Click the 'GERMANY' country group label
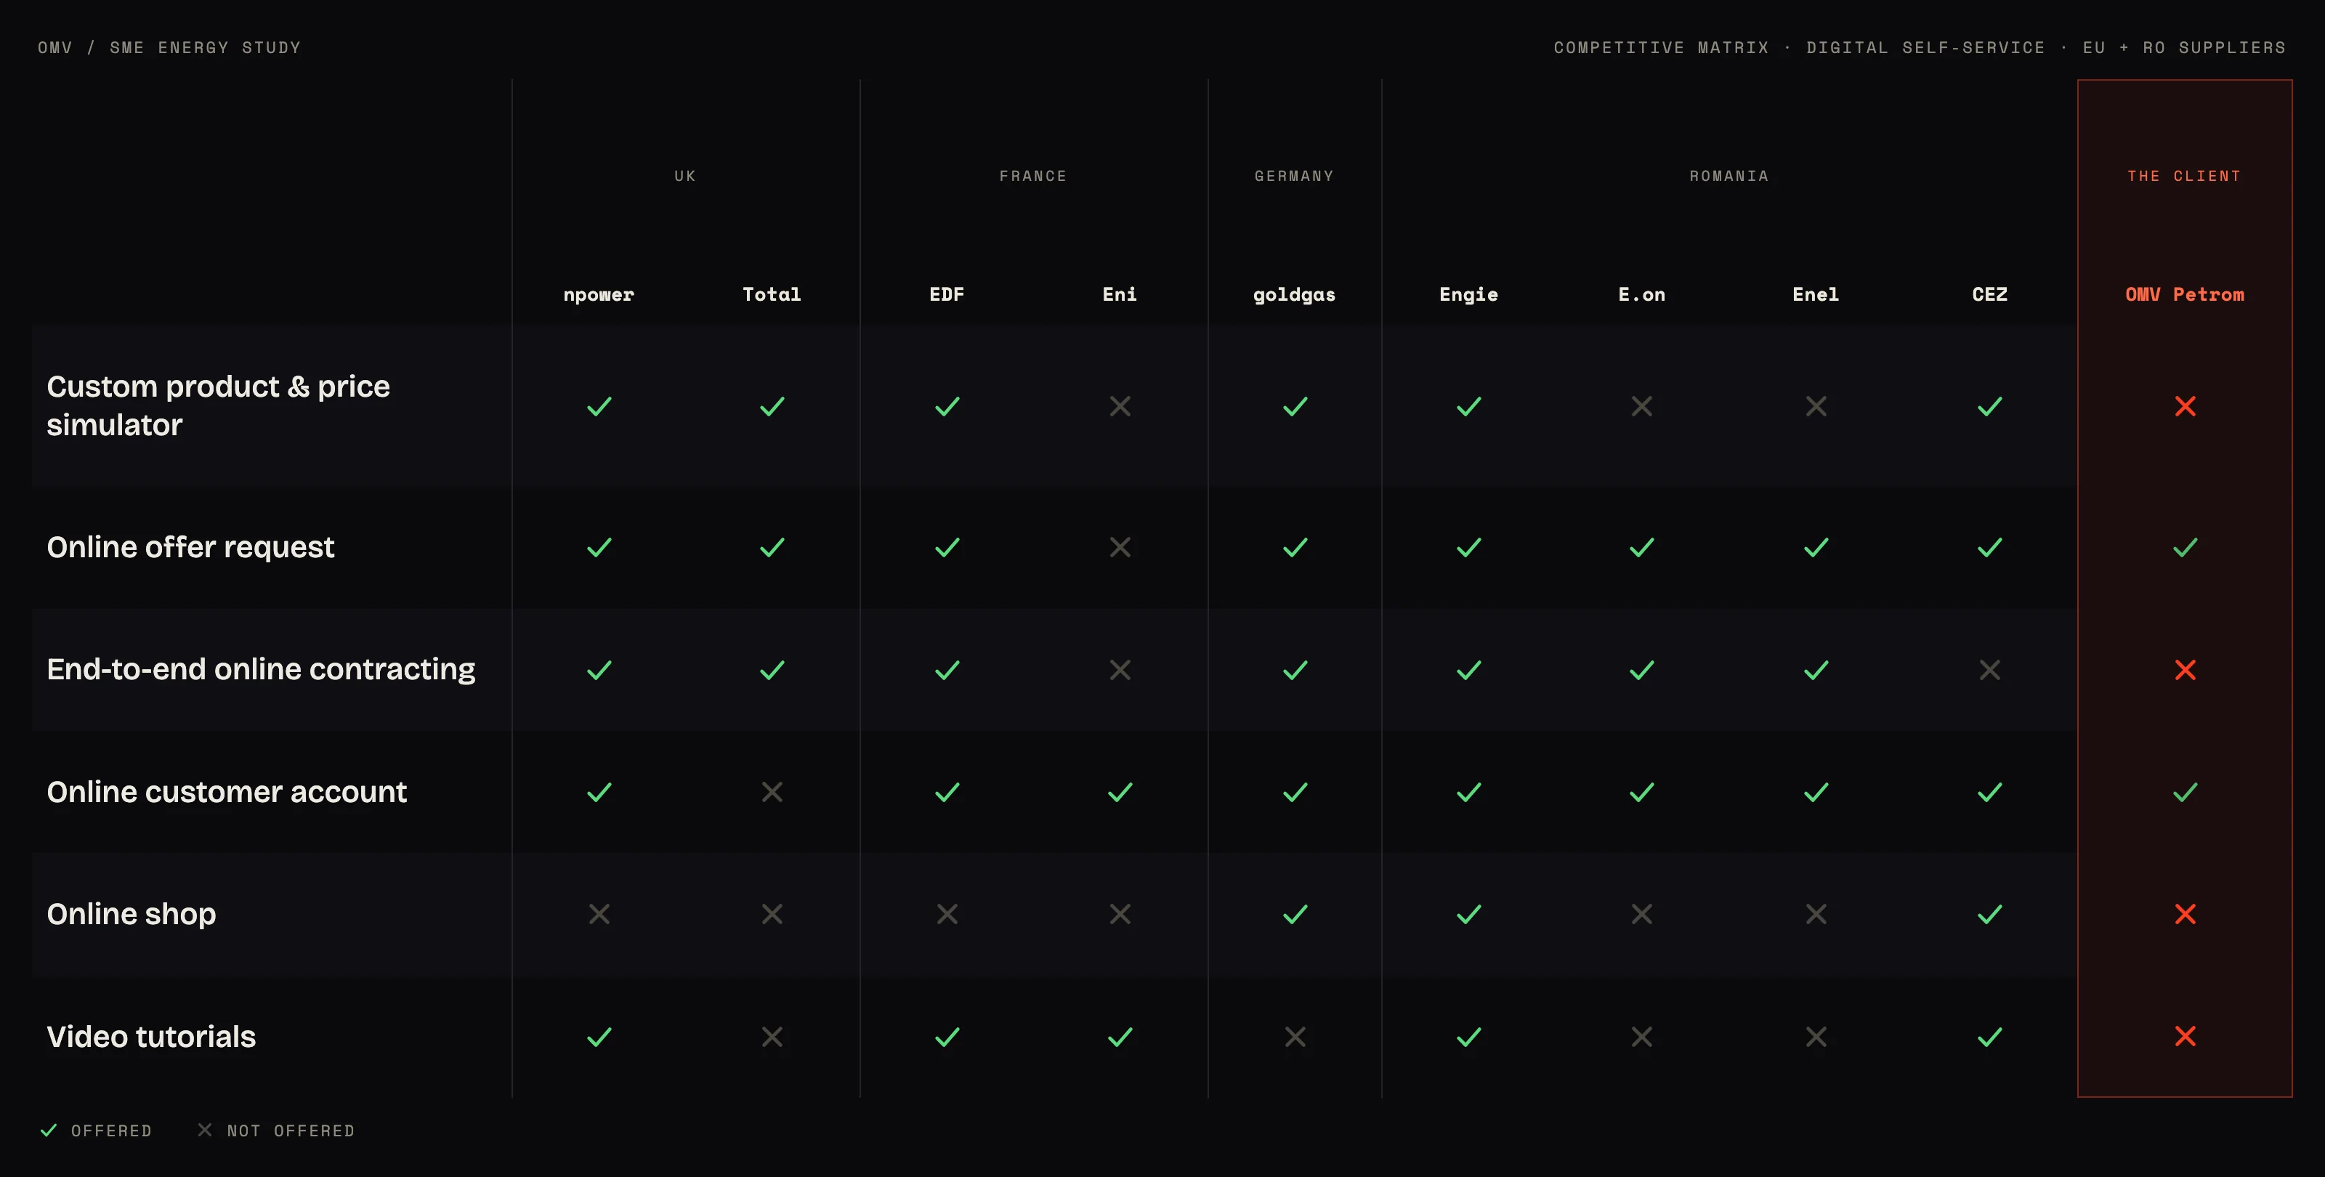Viewport: 2325px width, 1177px height. [1295, 176]
